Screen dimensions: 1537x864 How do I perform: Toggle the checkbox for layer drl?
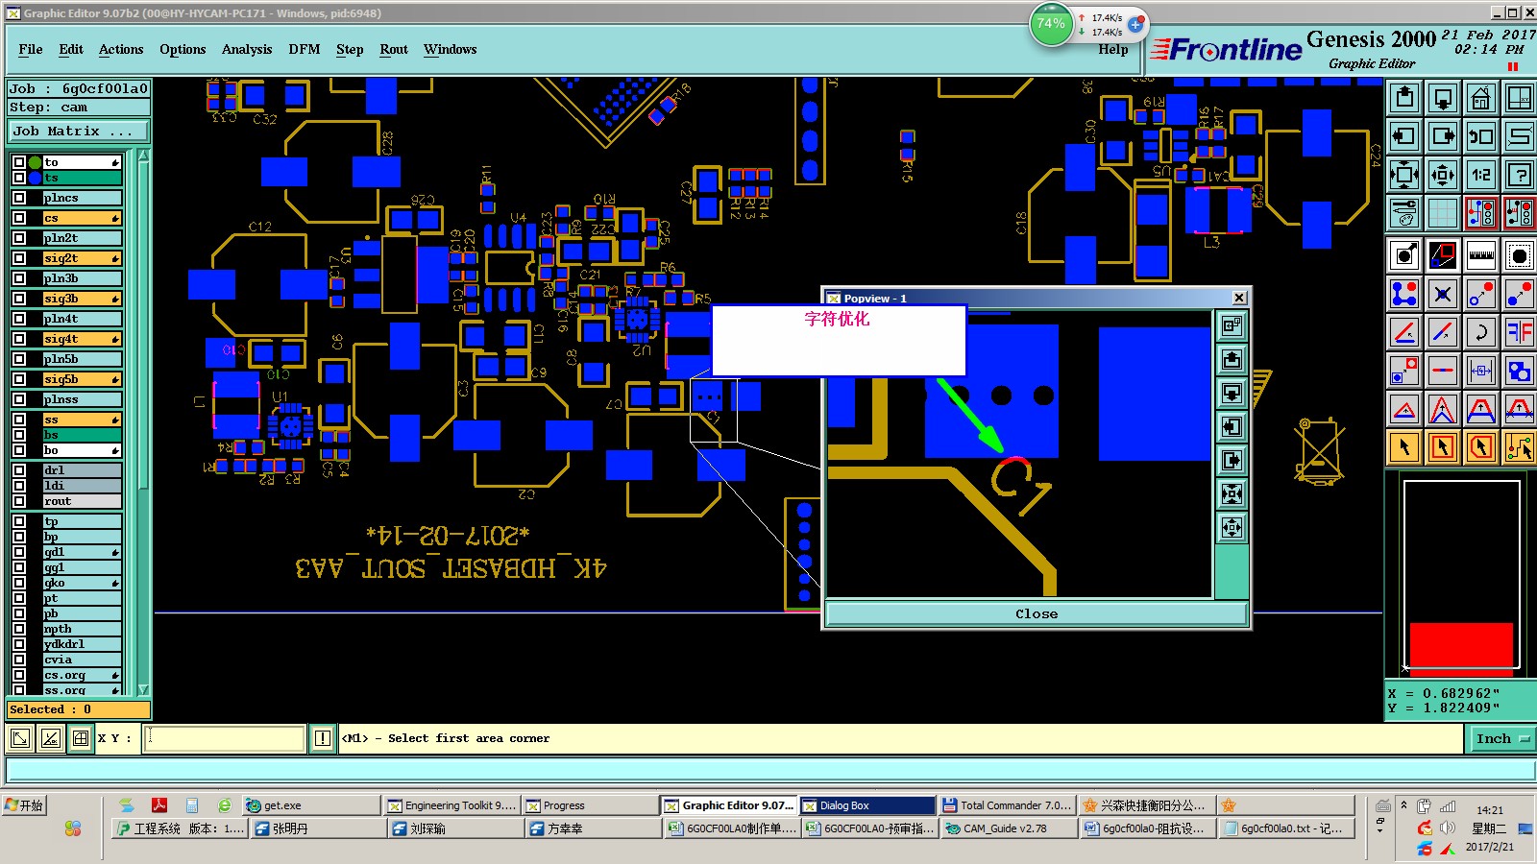pos(19,470)
